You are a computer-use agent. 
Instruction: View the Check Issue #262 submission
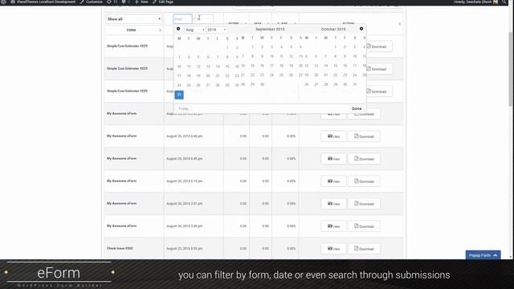click(x=333, y=249)
